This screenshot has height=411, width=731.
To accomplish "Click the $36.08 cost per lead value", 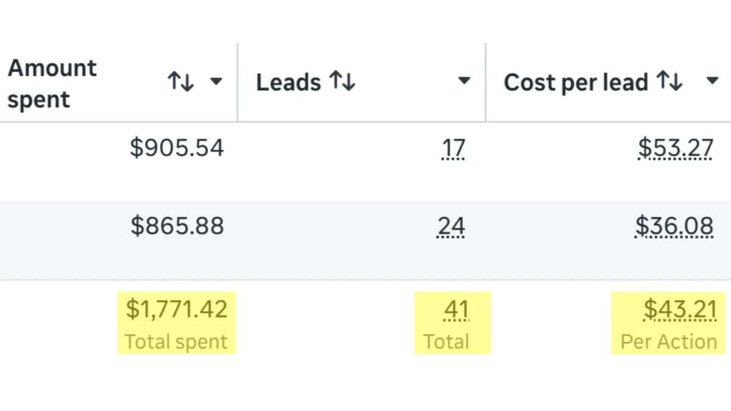I will [674, 227].
